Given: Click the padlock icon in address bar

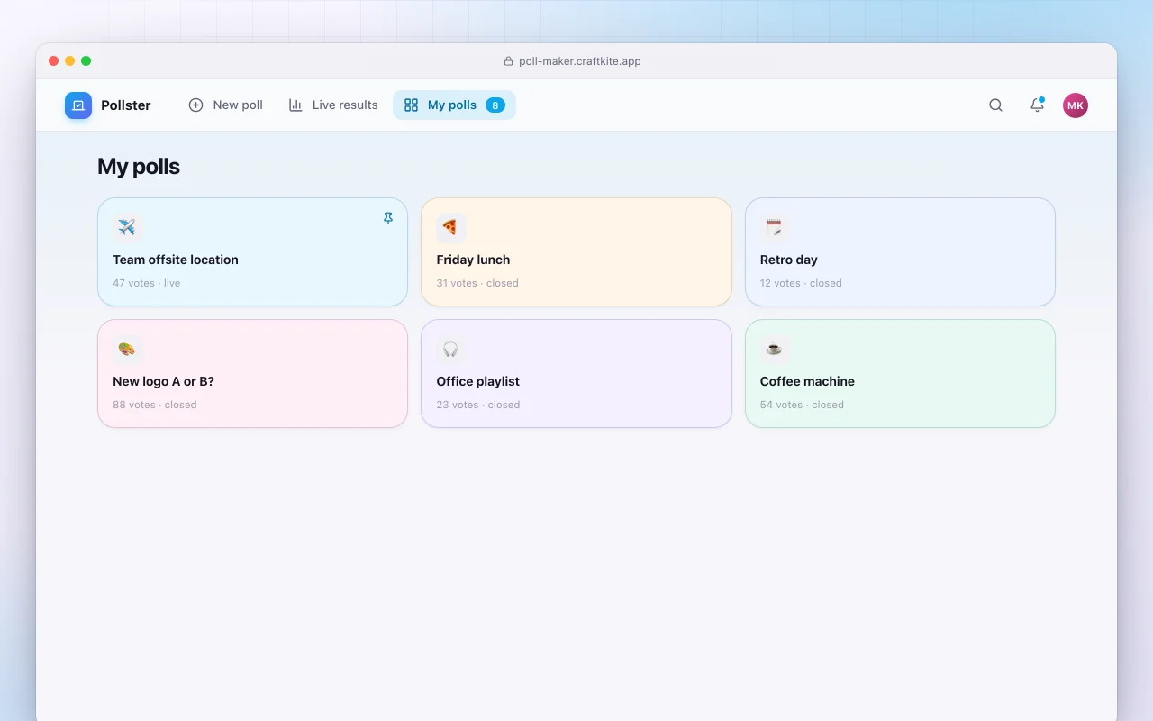Looking at the screenshot, I should pos(508,61).
